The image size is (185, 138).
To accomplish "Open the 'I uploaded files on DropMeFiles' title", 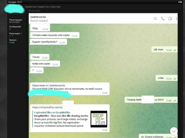I will pos(52,113).
